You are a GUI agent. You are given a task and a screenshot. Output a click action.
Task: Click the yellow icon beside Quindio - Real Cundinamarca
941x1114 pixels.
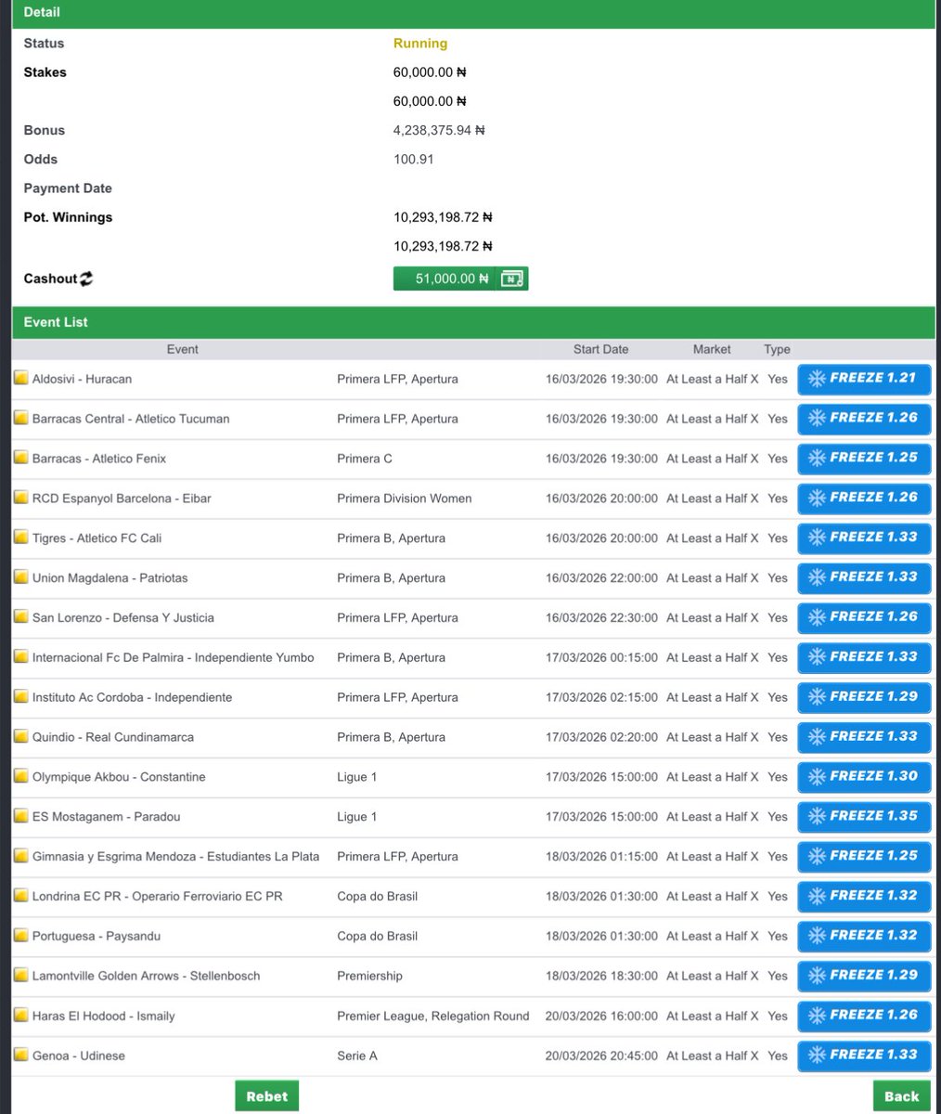point(21,737)
